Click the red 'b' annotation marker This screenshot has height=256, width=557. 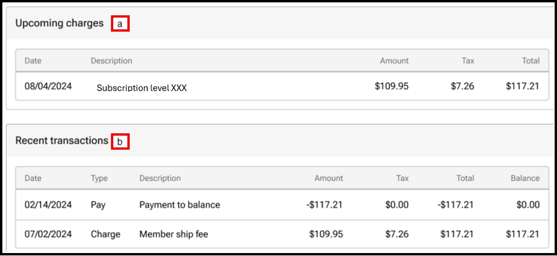(x=120, y=142)
